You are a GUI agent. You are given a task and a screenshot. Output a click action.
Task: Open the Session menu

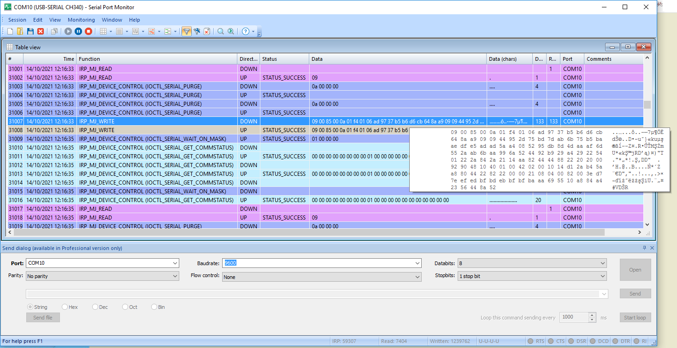click(17, 20)
